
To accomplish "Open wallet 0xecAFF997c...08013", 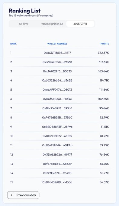I will (57, 90).
